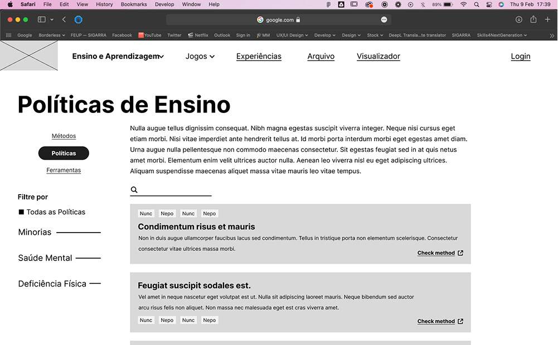Open a new tab with plus icon

pos(547,19)
